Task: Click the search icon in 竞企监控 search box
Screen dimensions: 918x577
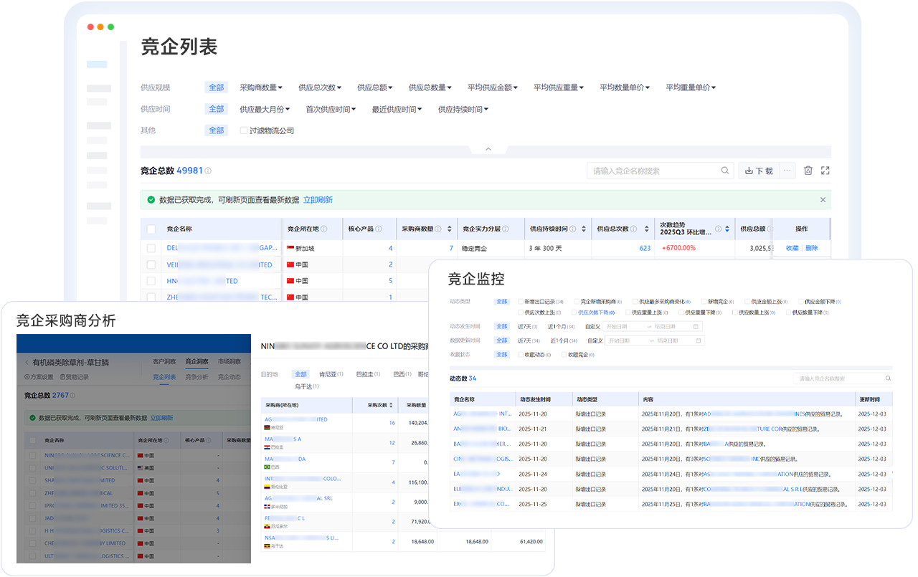Action: [888, 378]
